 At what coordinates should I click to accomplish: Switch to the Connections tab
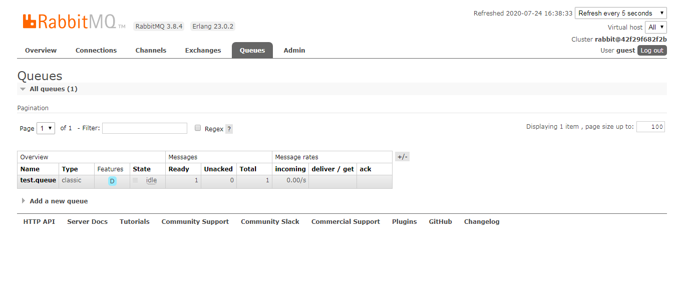coord(96,50)
